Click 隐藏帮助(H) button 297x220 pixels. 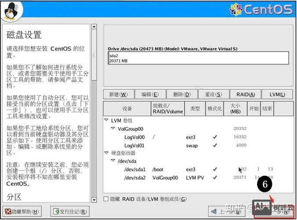click(22, 212)
